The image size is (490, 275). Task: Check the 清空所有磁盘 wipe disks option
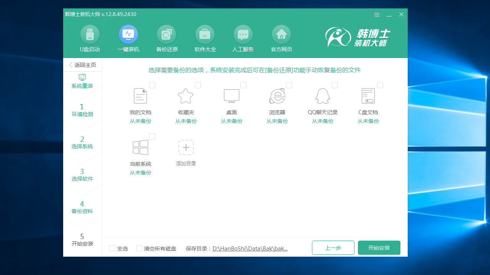click(x=139, y=248)
